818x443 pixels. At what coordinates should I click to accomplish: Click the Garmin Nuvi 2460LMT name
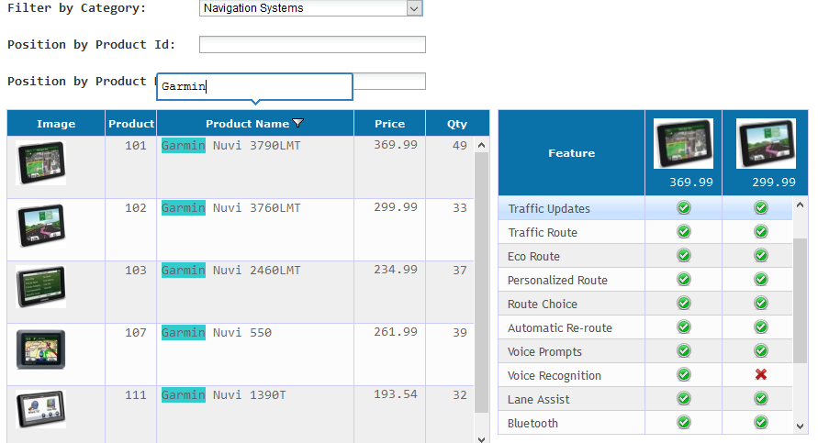tap(230, 271)
